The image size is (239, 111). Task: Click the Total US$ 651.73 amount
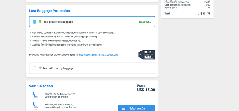click(x=204, y=13)
